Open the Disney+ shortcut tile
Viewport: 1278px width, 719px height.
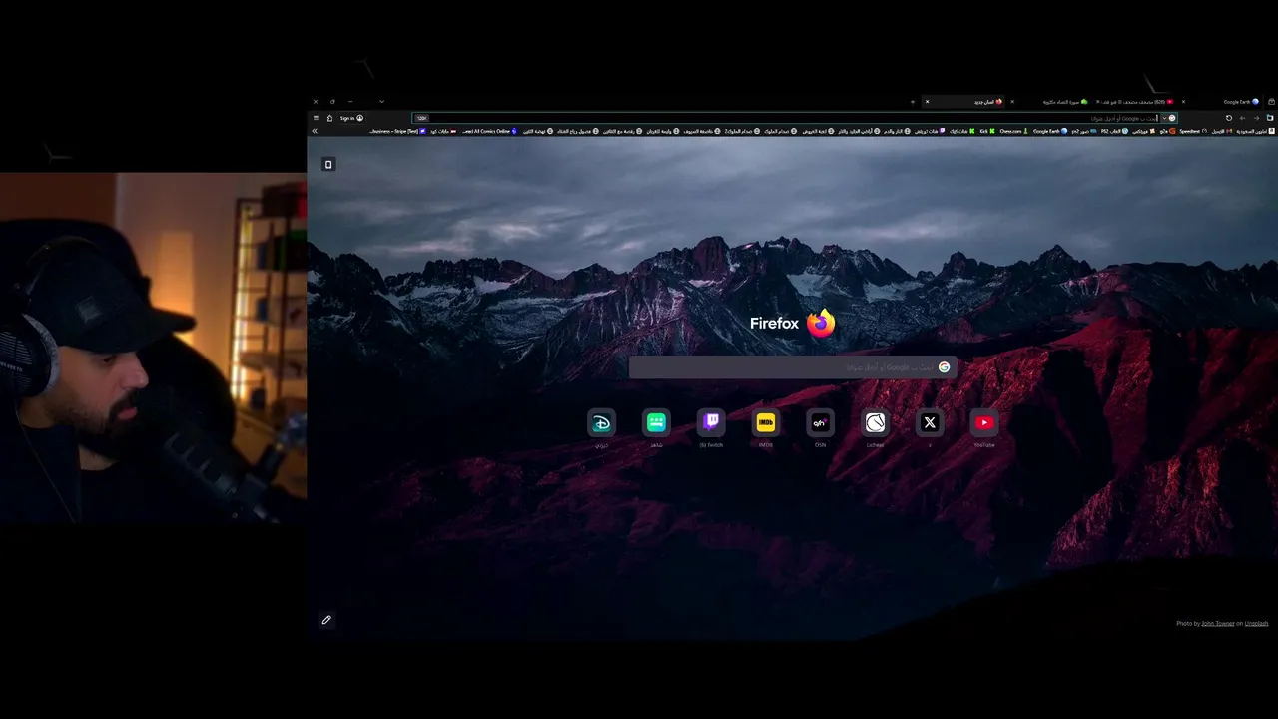click(x=601, y=423)
